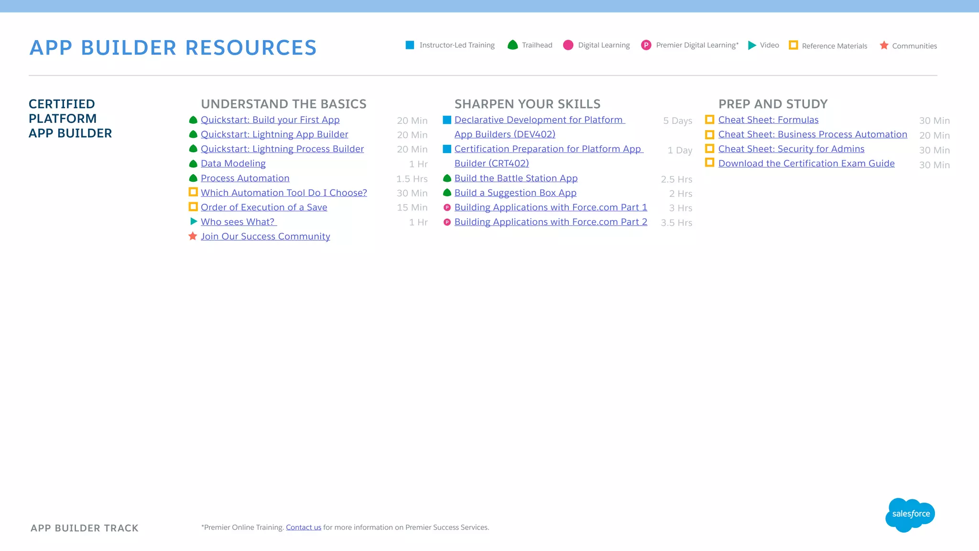Screen dimensions: 979x551
Task: Open the Data Modeling link
Action: coord(233,164)
